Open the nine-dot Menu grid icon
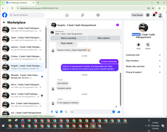167x132 pixels. click(x=148, y=15)
